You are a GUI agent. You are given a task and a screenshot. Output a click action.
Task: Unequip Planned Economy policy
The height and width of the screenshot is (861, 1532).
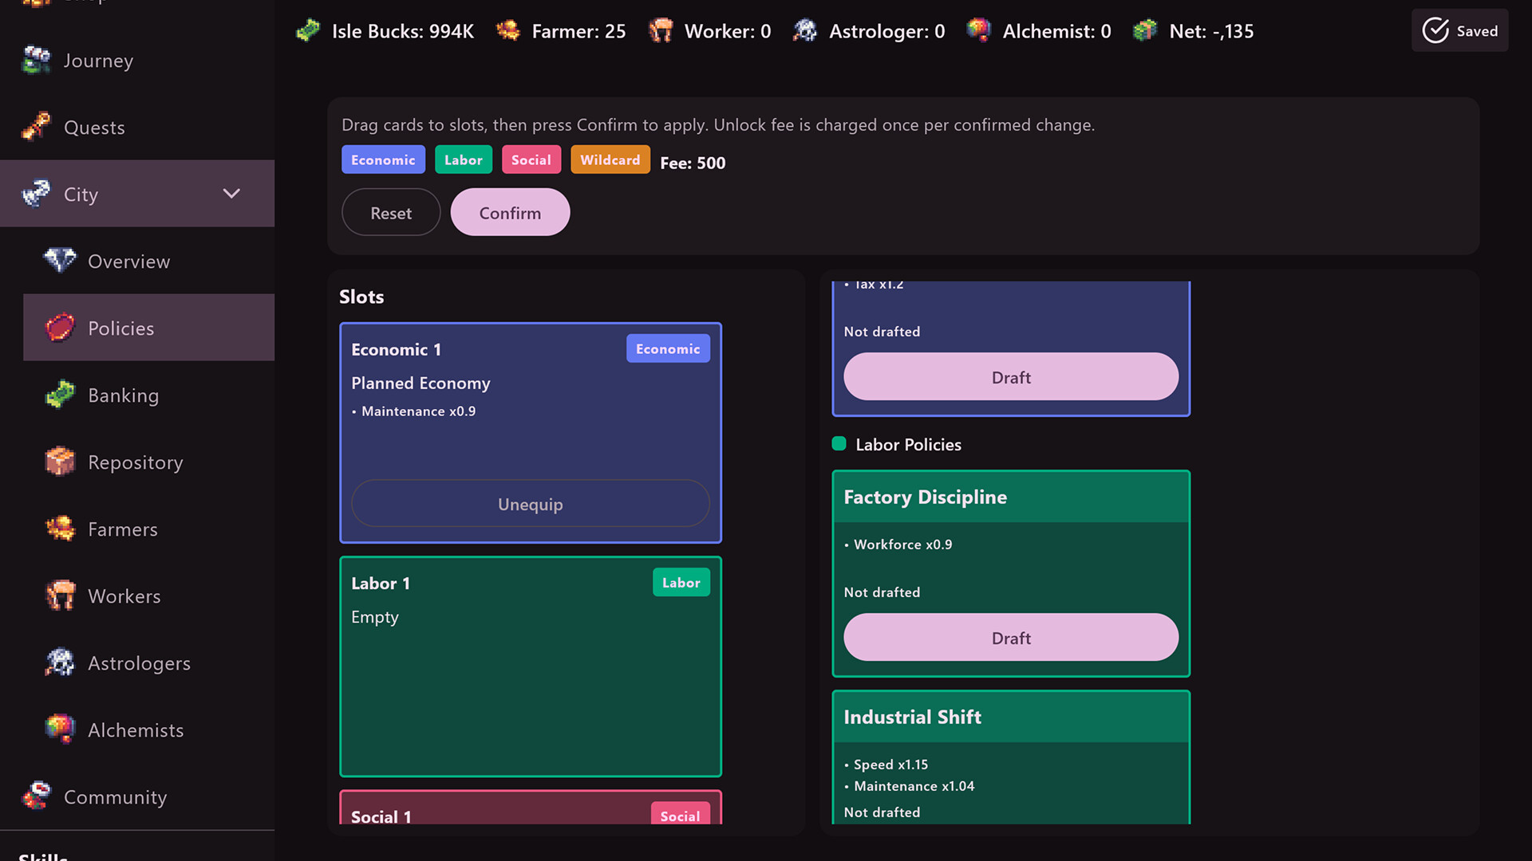(530, 504)
